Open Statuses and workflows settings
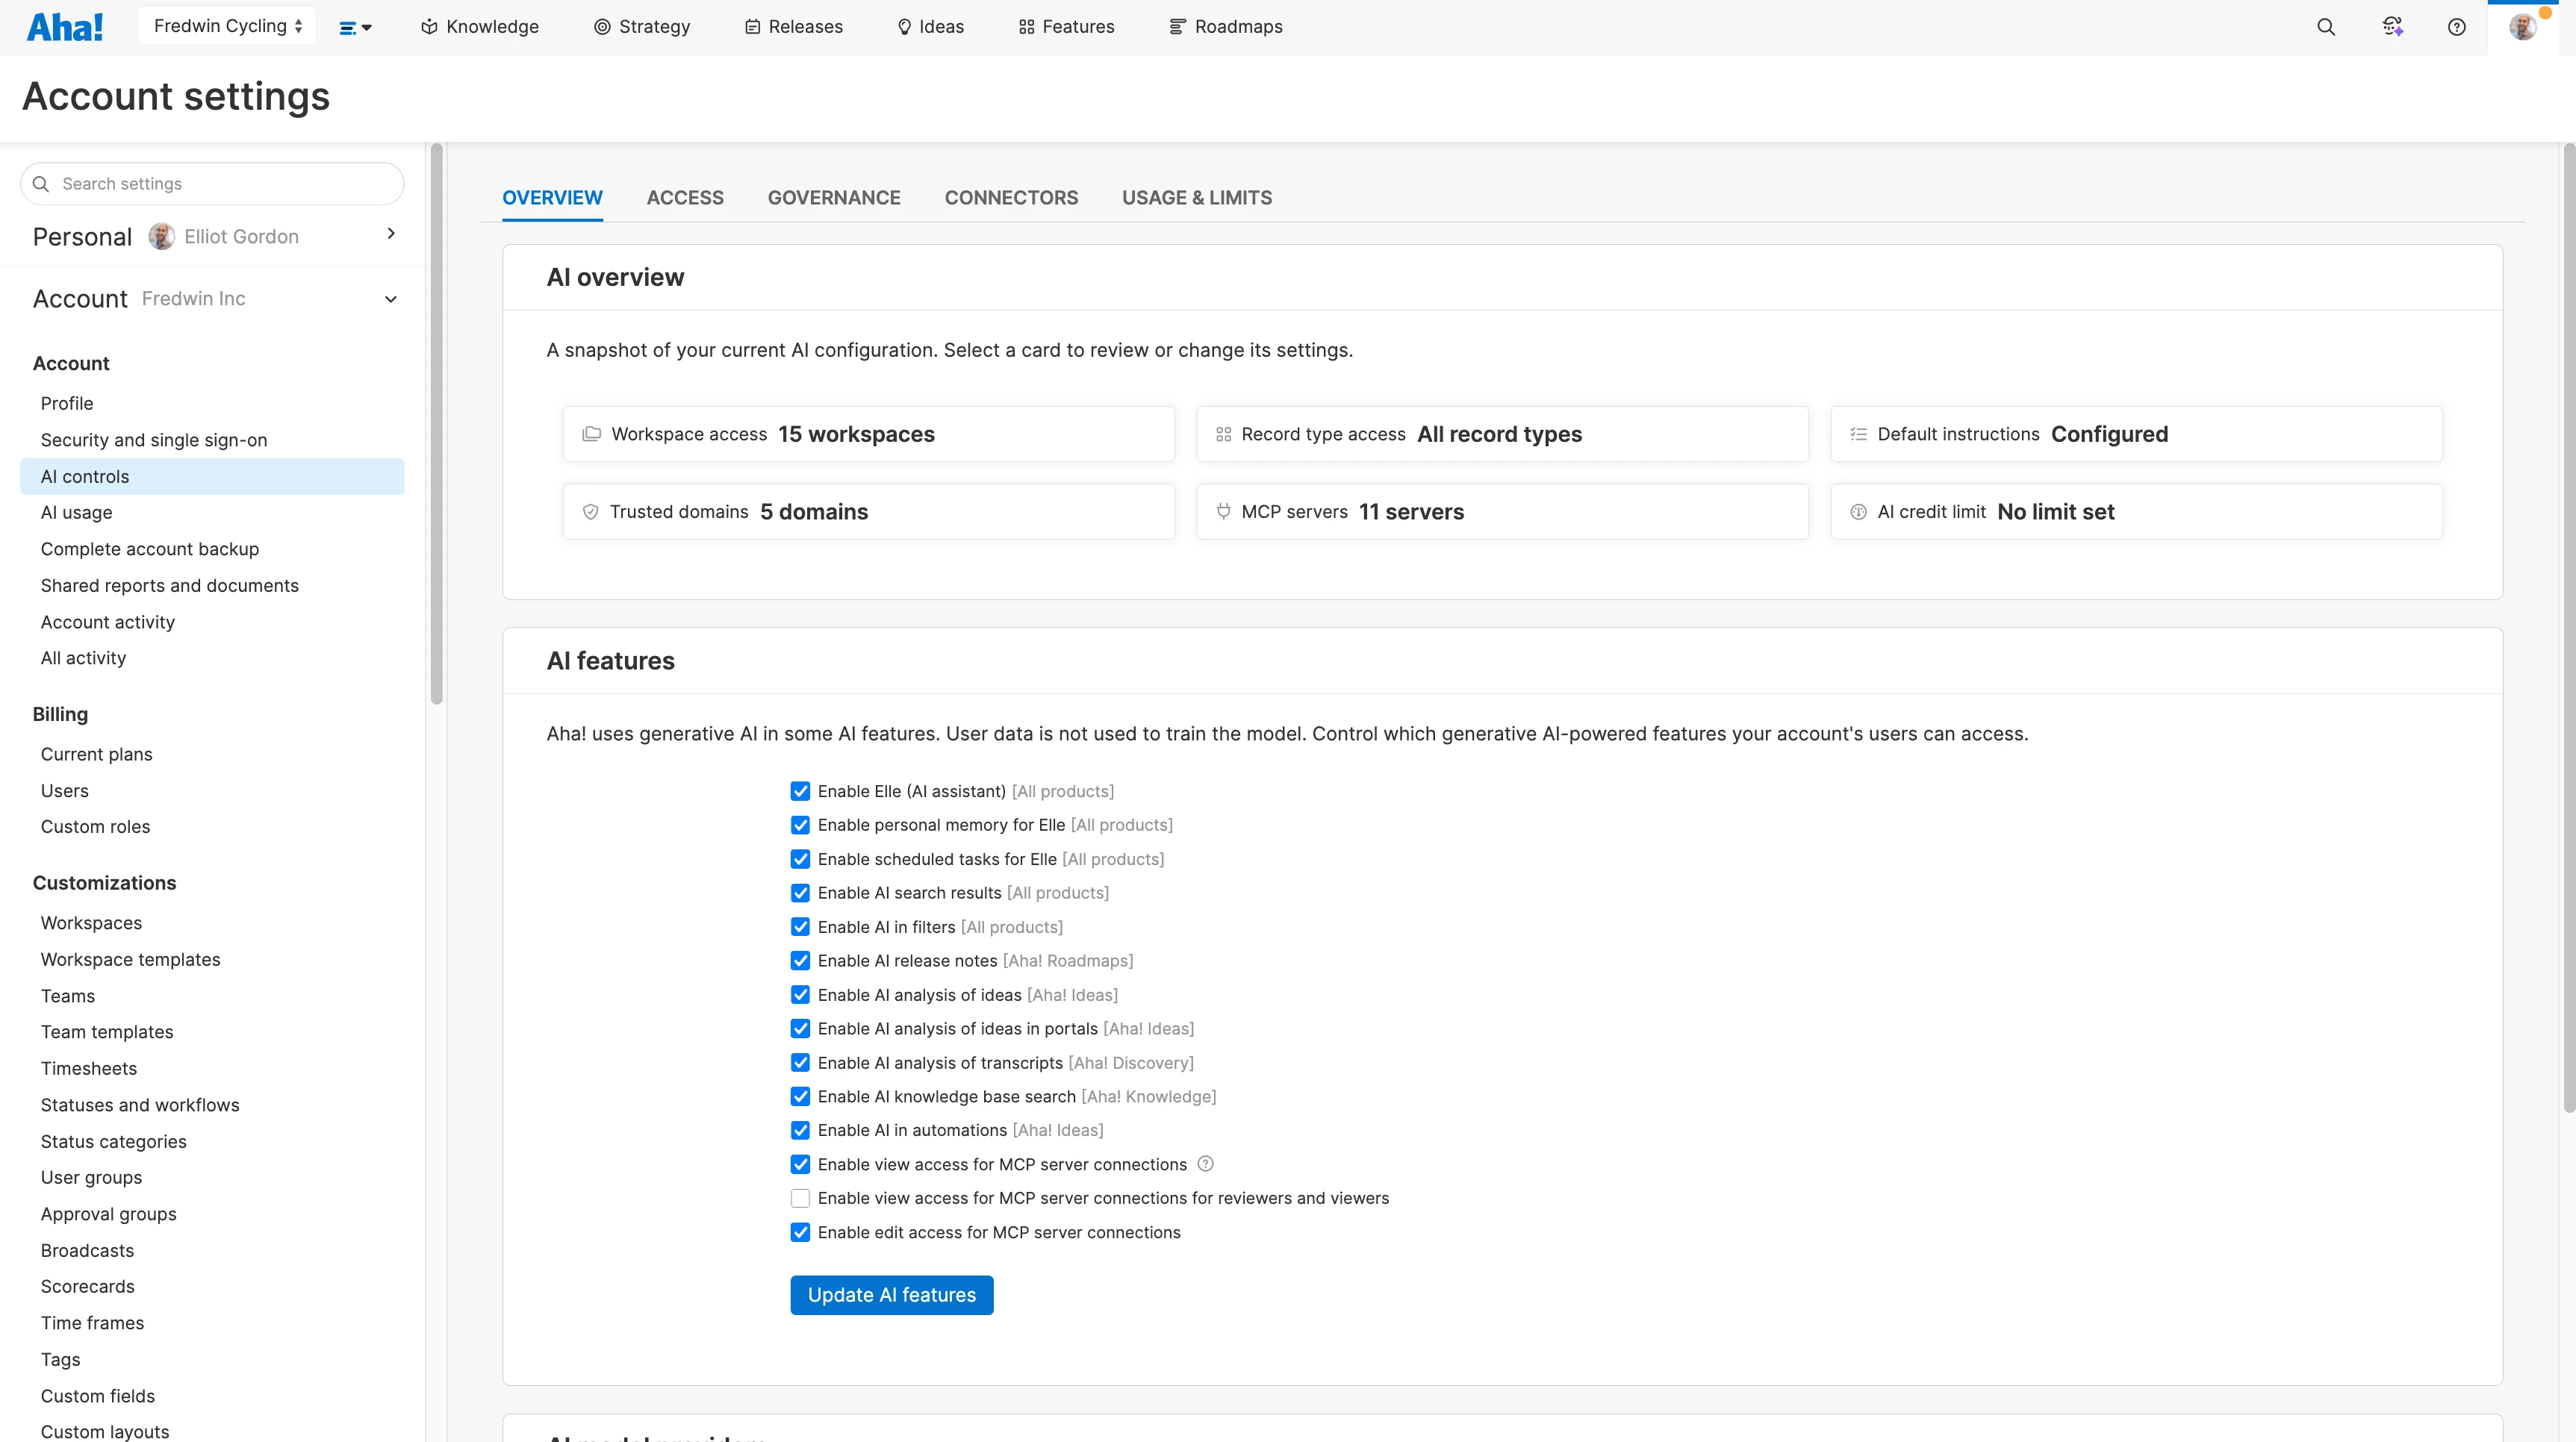The image size is (2576, 1442). pyautogui.click(x=140, y=1104)
